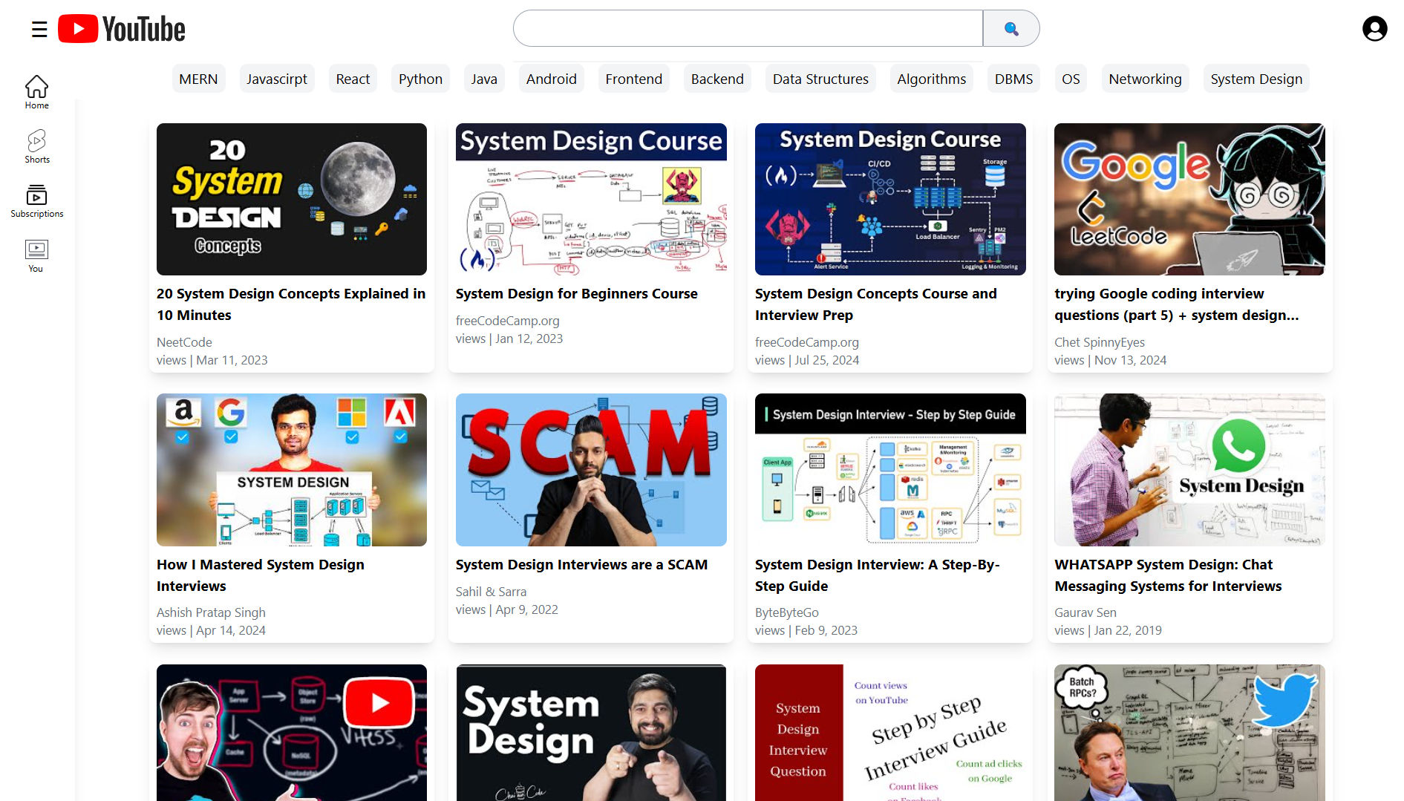Open Shorts from the sidebar
The height and width of the screenshot is (801, 1404).
tap(36, 146)
